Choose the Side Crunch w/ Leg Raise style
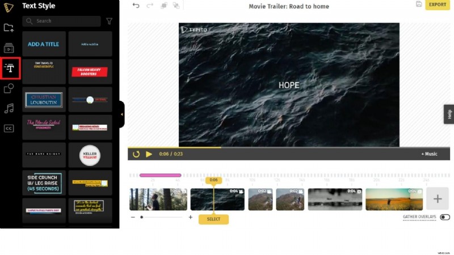Image resolution: width=454 pixels, height=255 pixels. (44, 182)
